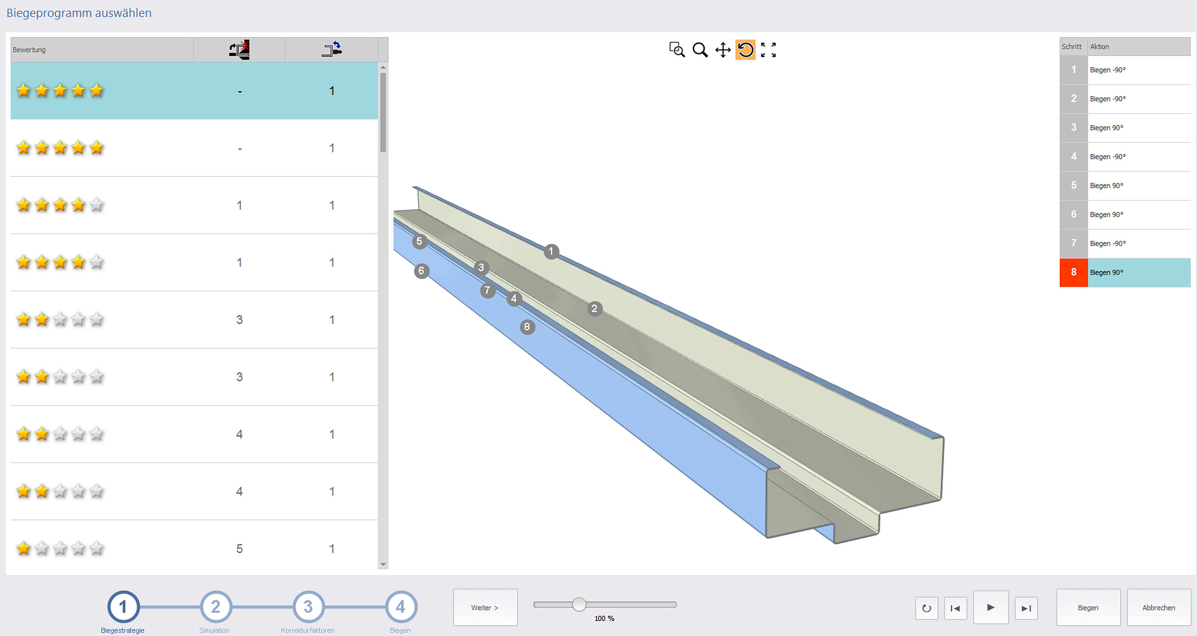1197x636 pixels.
Task: Click the simulation speed slider handle
Action: [x=579, y=604]
